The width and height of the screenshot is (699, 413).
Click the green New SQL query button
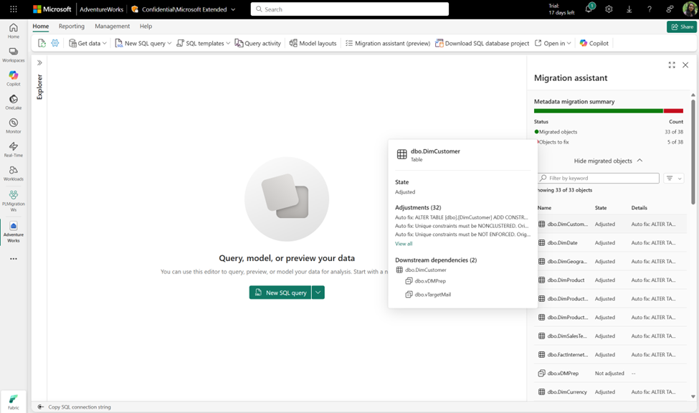point(281,293)
